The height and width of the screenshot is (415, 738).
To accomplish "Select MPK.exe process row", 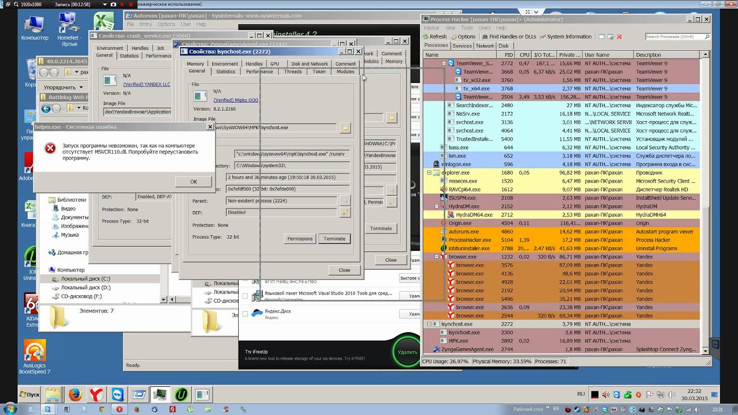I will (562, 341).
